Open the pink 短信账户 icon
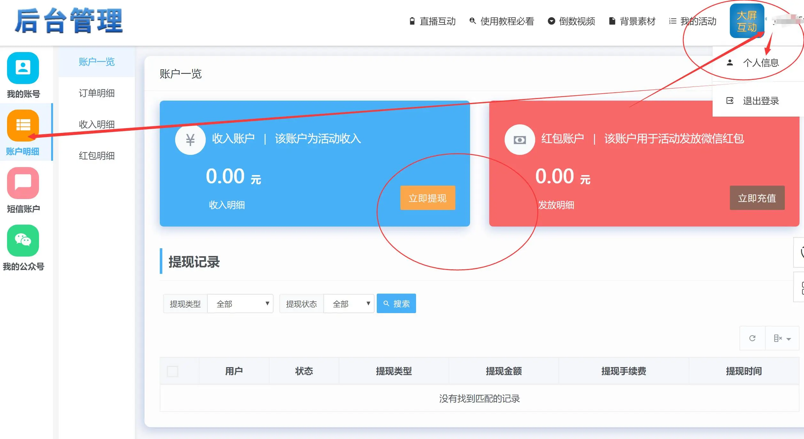This screenshot has width=804, height=439. (23, 183)
